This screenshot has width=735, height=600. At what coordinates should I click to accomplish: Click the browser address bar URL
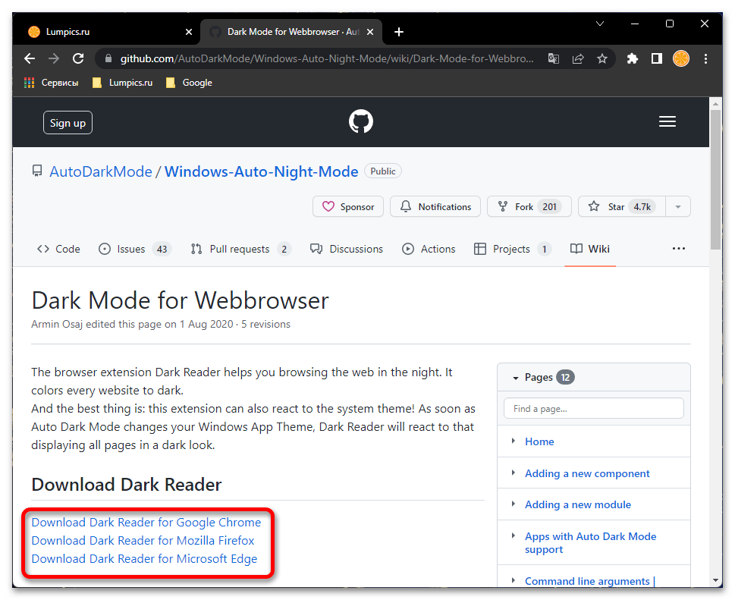coord(327,58)
